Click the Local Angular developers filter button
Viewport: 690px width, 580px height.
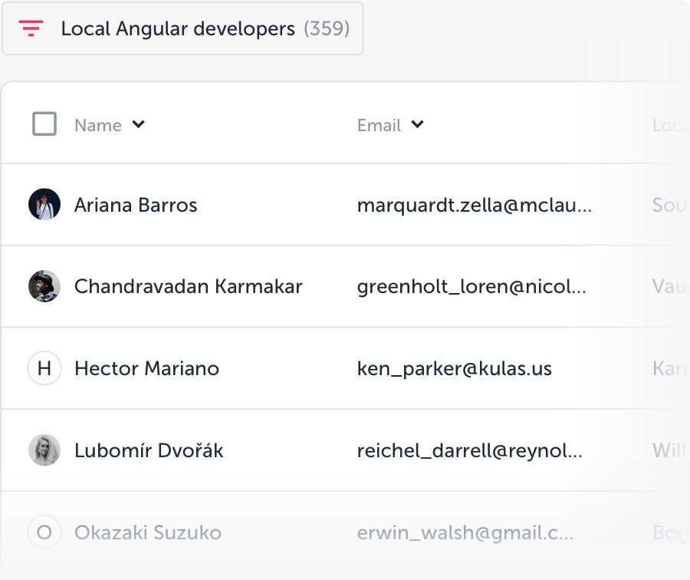point(183,28)
